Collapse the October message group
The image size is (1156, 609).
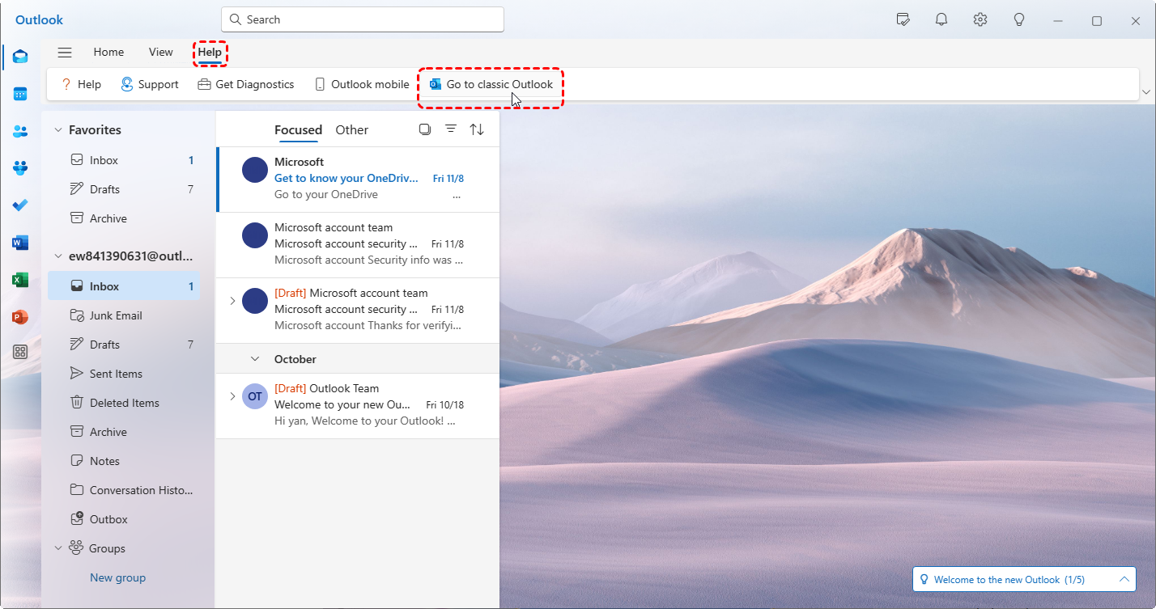(255, 359)
